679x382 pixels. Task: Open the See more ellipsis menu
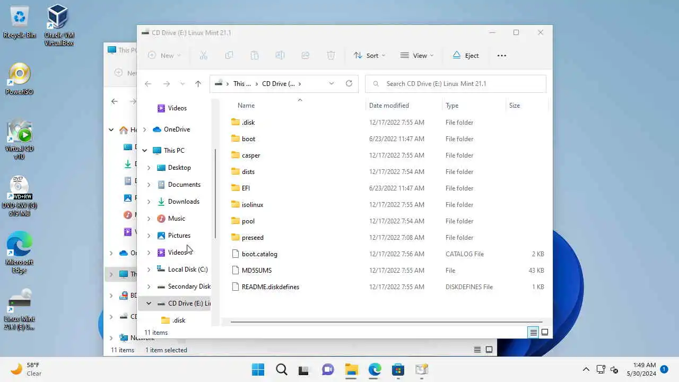point(502,55)
